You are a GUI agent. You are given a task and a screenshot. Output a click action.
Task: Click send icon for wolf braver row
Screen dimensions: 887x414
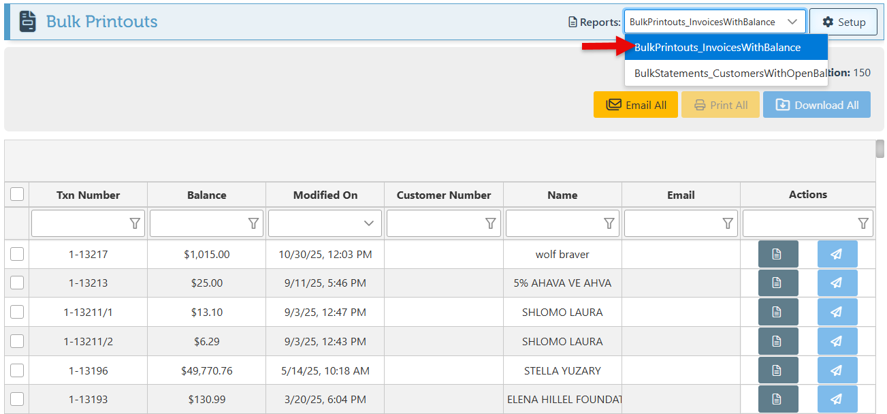pyautogui.click(x=837, y=255)
